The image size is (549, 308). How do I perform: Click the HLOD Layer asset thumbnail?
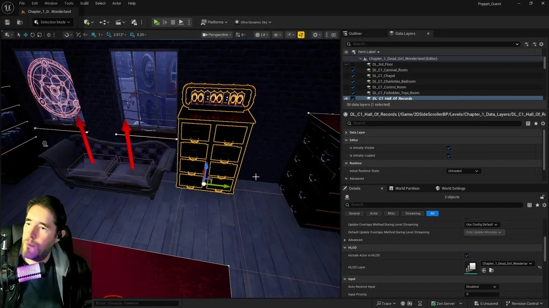(471, 267)
